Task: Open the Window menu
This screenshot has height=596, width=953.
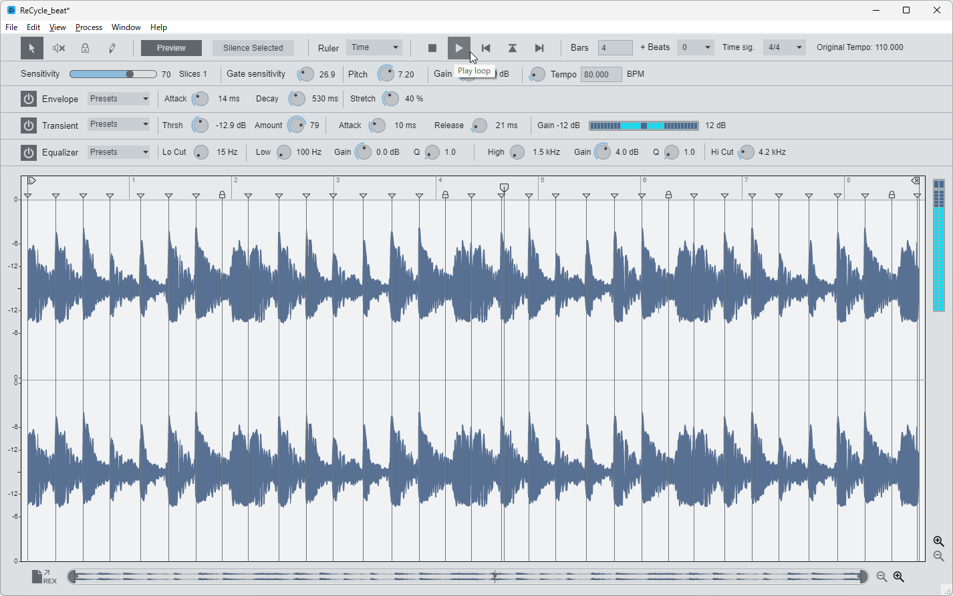Action: [x=126, y=27]
